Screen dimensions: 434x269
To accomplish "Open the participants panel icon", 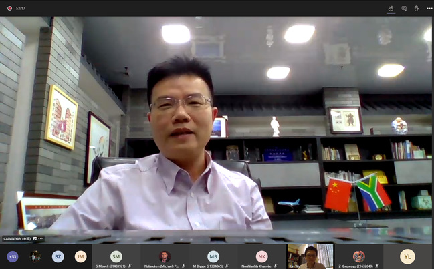I will [x=391, y=8].
